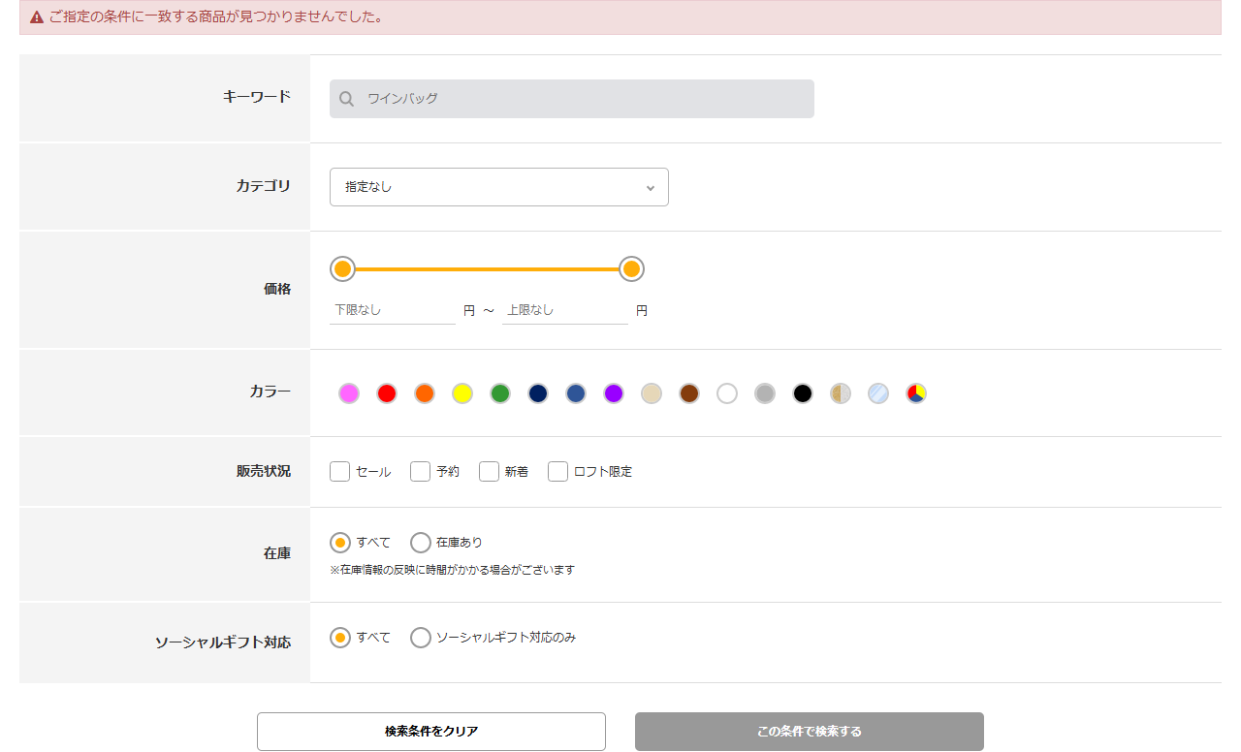Click the 検索条件をクリア button
The height and width of the screenshot is (752, 1241).
click(431, 732)
